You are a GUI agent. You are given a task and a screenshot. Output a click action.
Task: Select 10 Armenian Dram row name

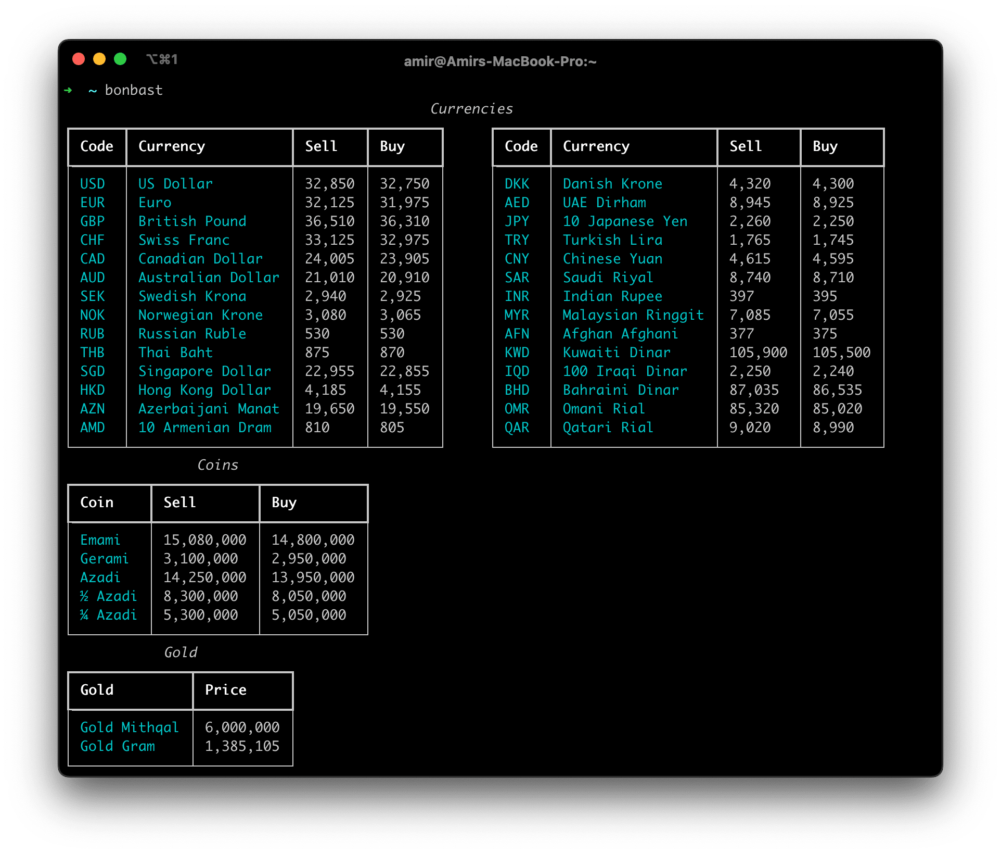(205, 428)
